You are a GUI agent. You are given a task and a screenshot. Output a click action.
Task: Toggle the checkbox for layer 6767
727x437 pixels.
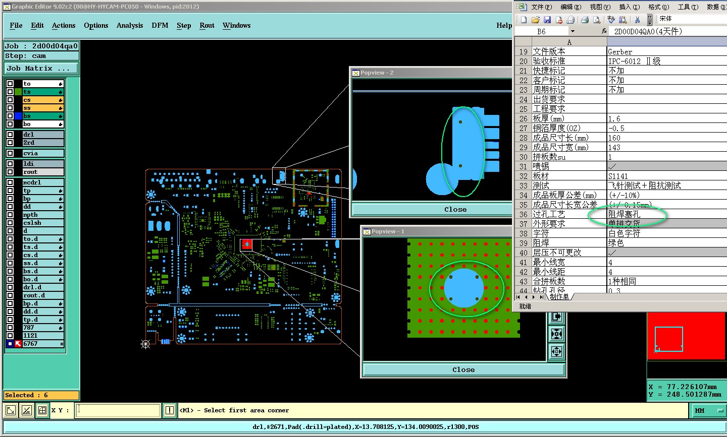pyautogui.click(x=10, y=344)
